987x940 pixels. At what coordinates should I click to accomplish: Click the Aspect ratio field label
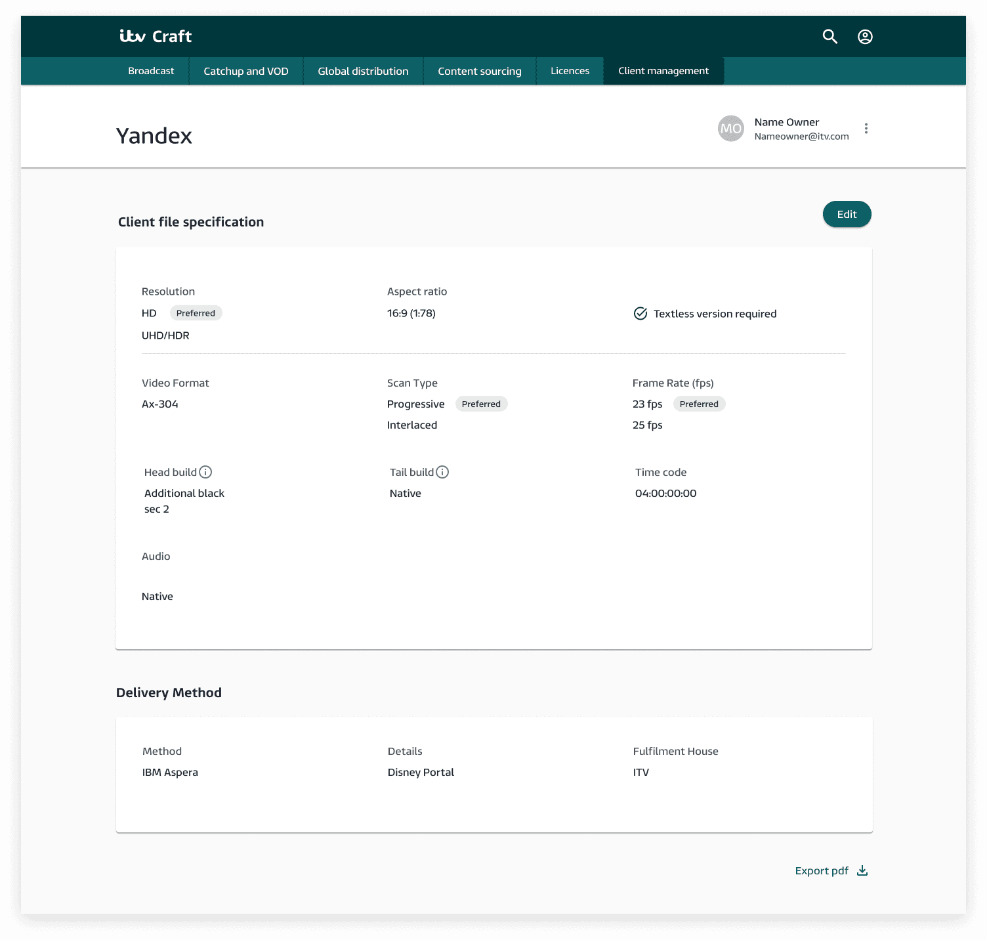417,291
